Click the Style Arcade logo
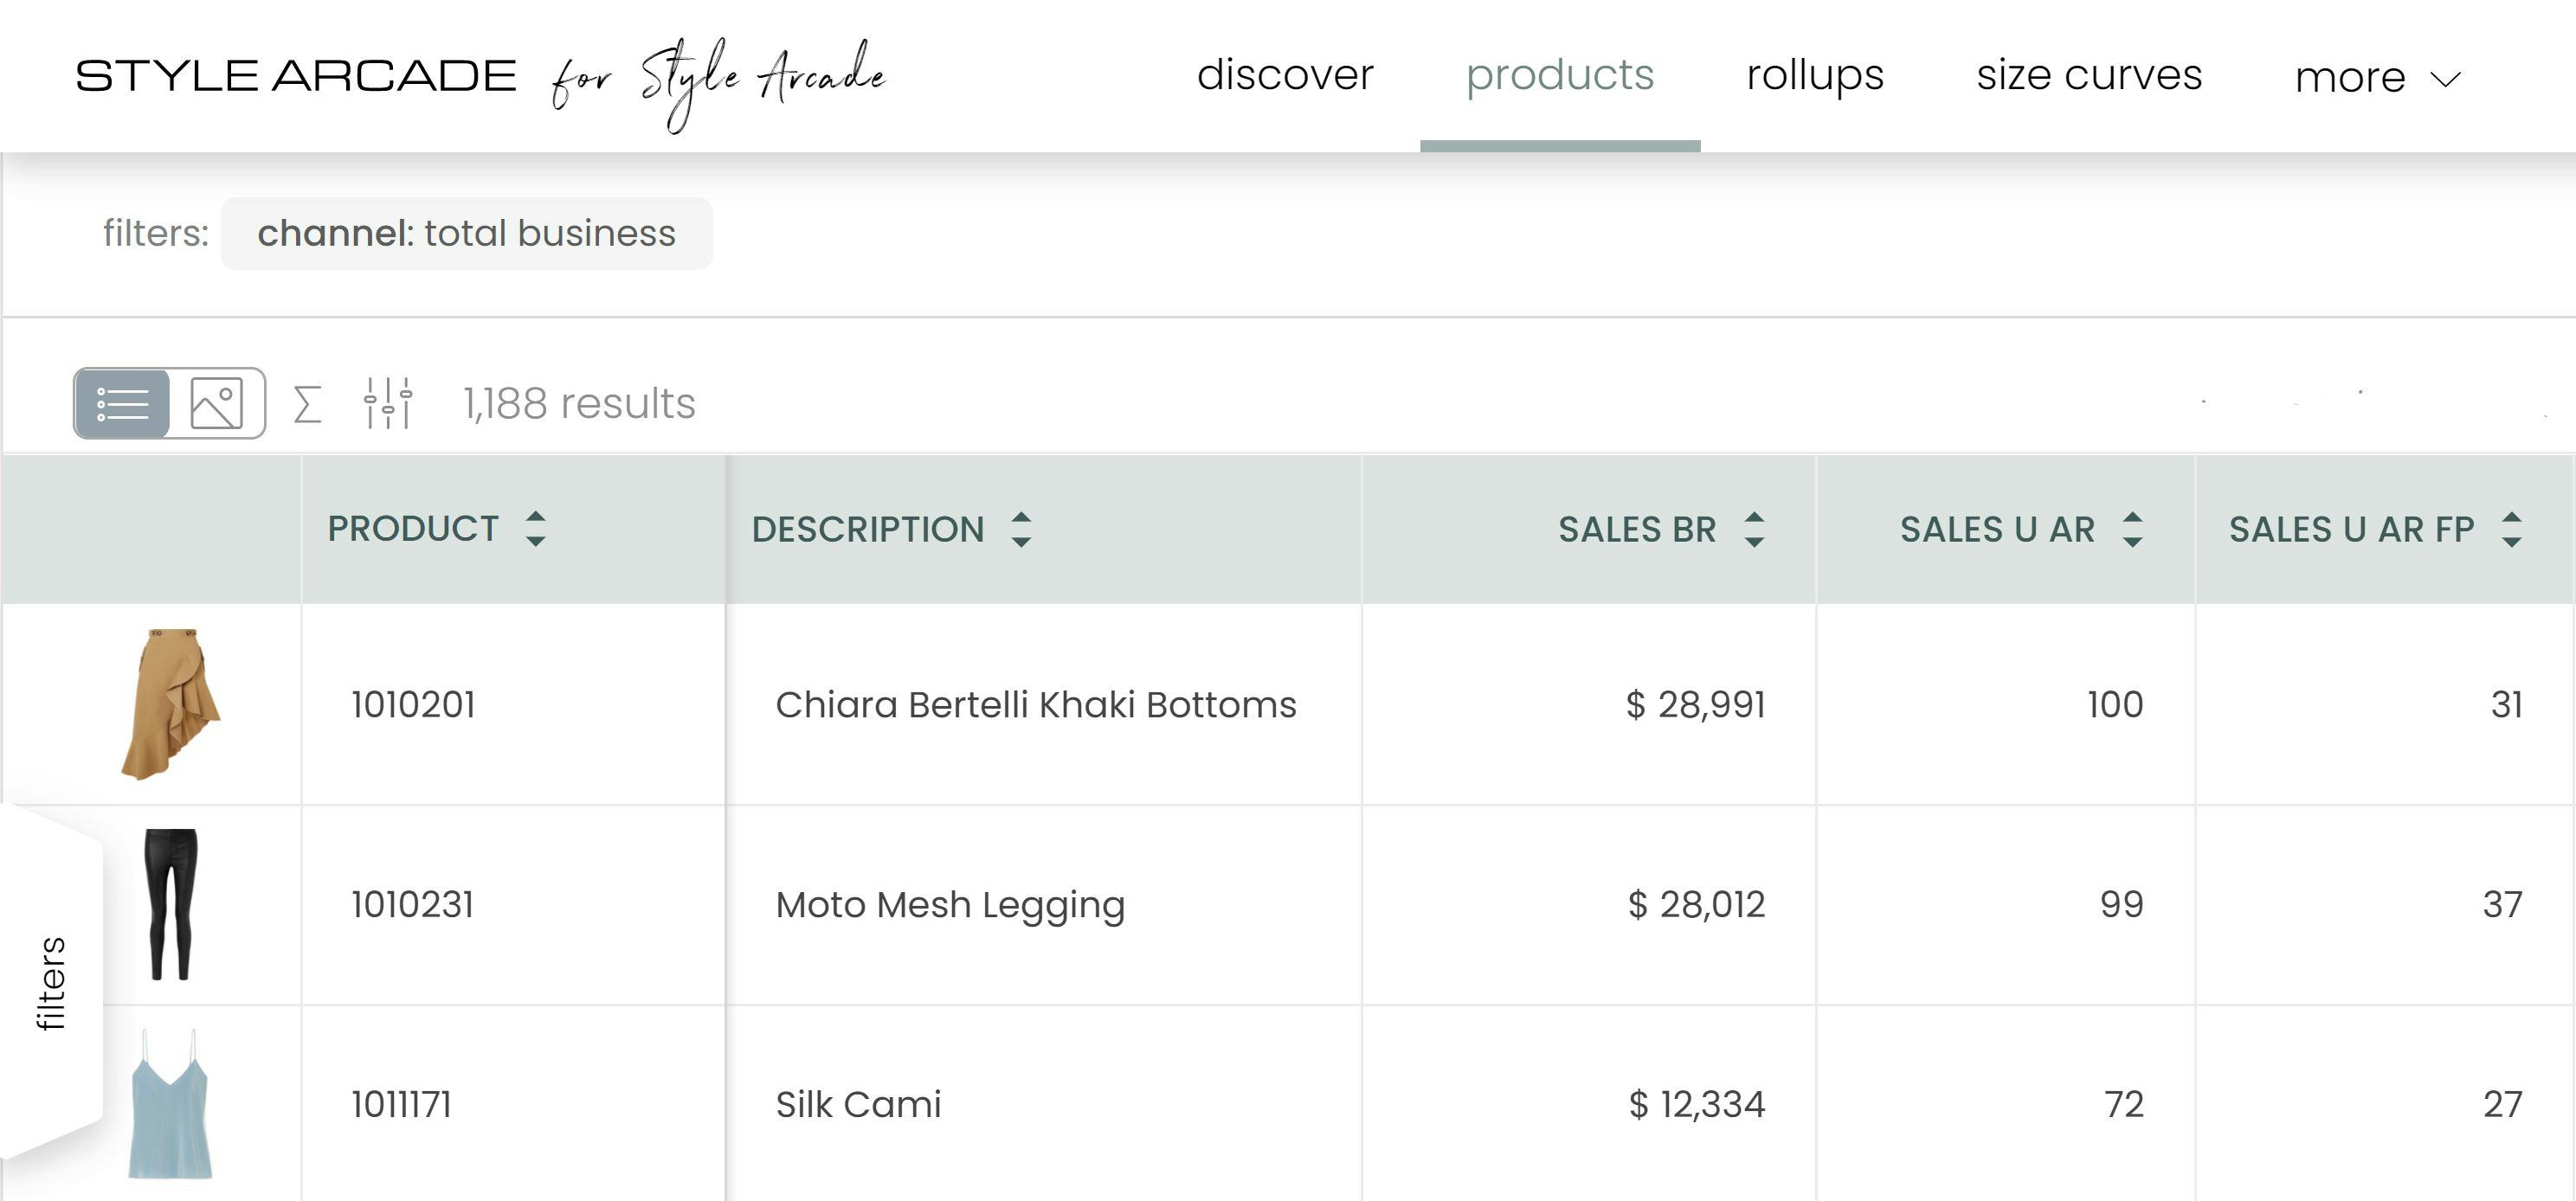 pos(296,76)
